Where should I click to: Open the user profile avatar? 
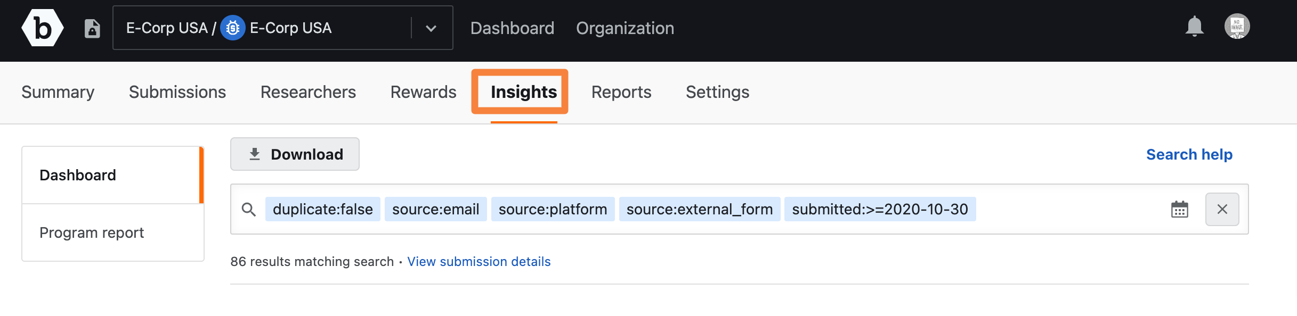point(1237,27)
